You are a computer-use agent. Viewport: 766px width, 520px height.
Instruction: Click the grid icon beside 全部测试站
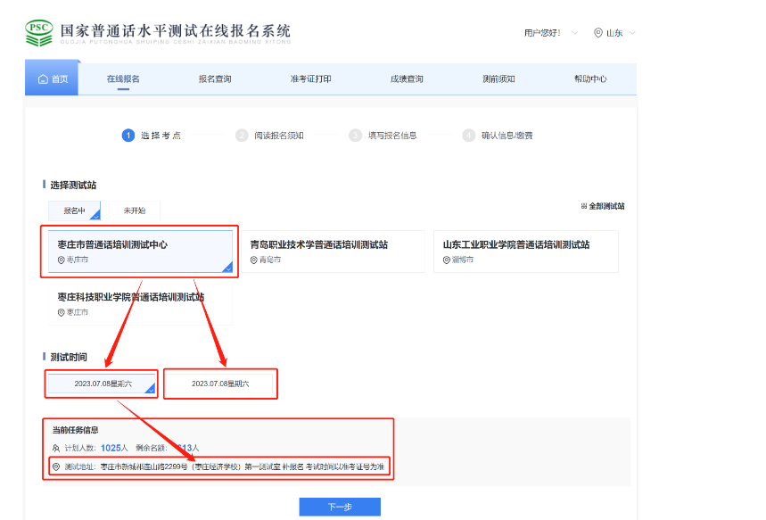click(x=584, y=206)
